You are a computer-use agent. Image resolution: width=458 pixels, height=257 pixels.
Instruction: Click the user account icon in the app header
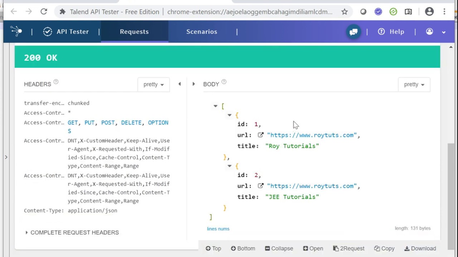pos(430,32)
